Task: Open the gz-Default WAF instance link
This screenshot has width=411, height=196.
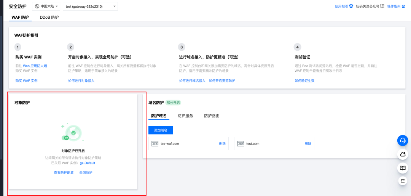Action: [88, 163]
